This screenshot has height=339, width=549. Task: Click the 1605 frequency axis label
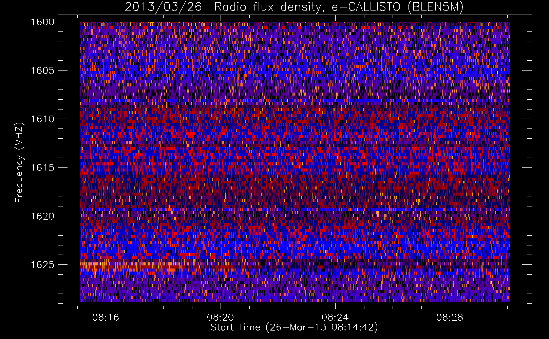click(42, 71)
